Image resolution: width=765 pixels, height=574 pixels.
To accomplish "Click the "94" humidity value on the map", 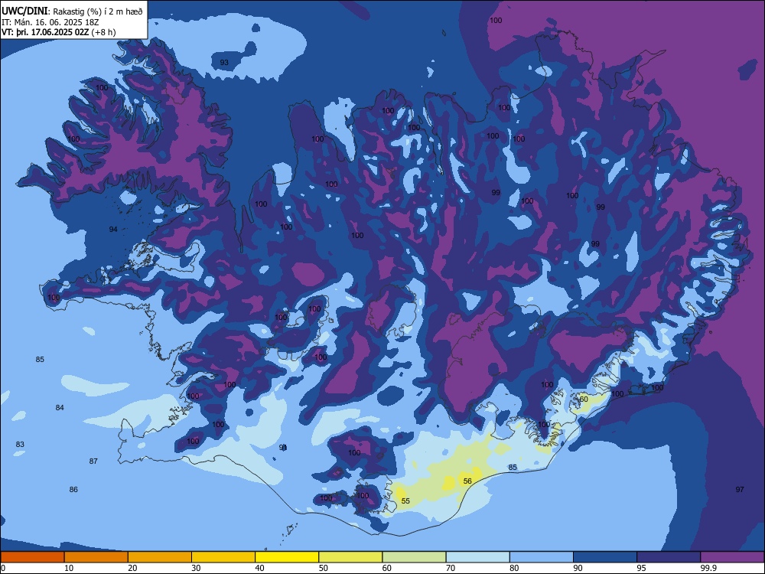I will pyautogui.click(x=113, y=229).
